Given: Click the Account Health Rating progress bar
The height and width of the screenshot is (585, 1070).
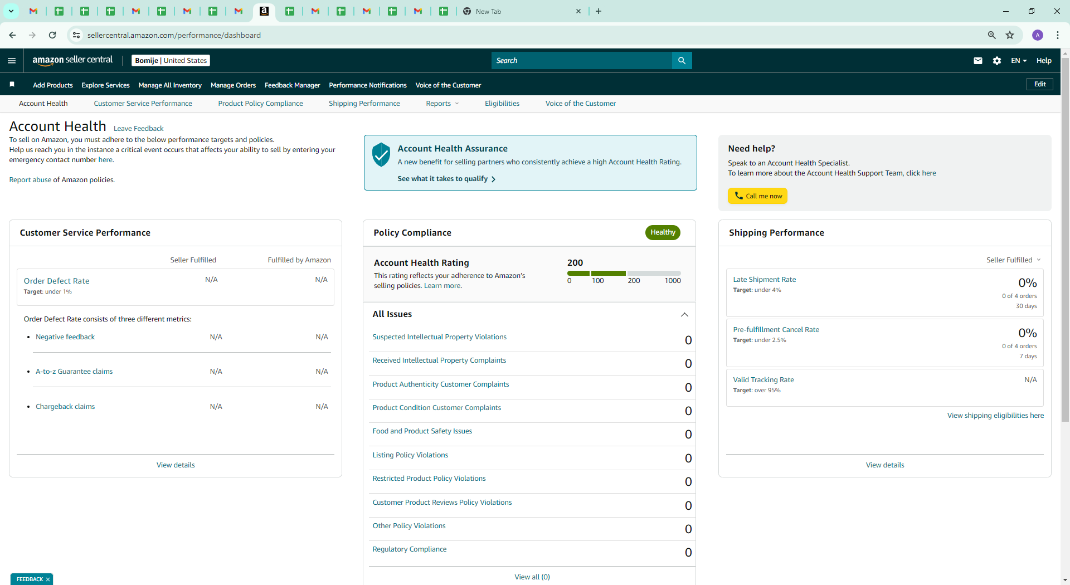Looking at the screenshot, I should [624, 273].
